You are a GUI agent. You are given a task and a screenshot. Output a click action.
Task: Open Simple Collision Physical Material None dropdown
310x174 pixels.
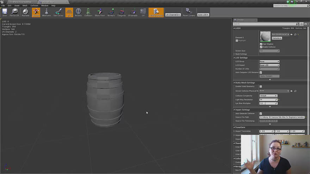(x=274, y=91)
